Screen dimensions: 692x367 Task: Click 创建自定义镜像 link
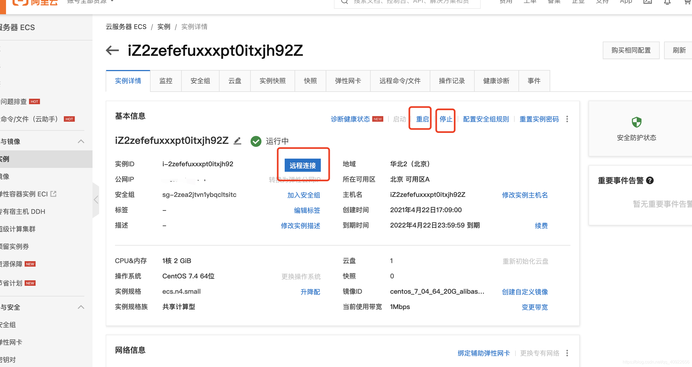click(525, 292)
